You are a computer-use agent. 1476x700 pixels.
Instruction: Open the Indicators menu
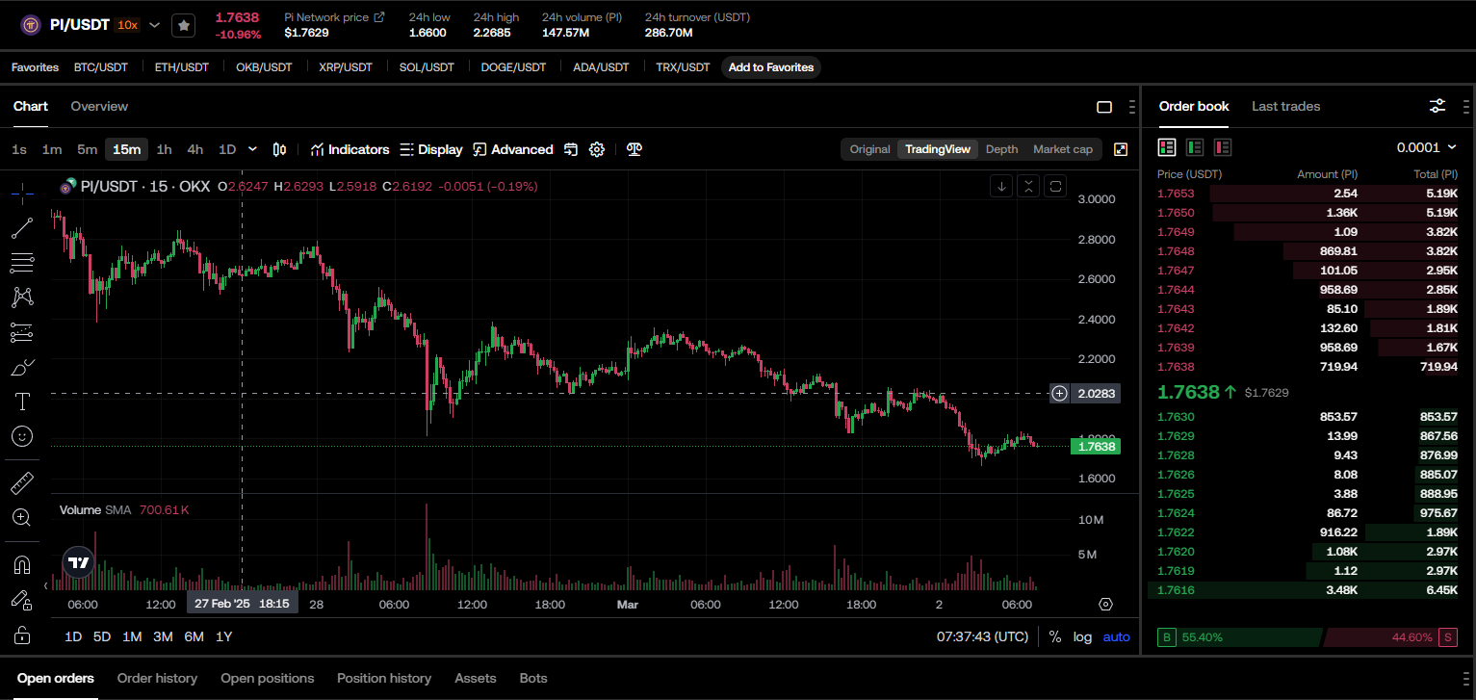[350, 149]
